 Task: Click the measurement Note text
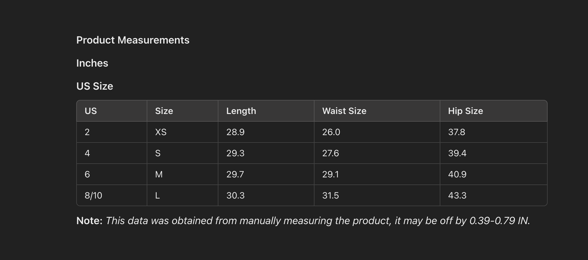coord(303,221)
